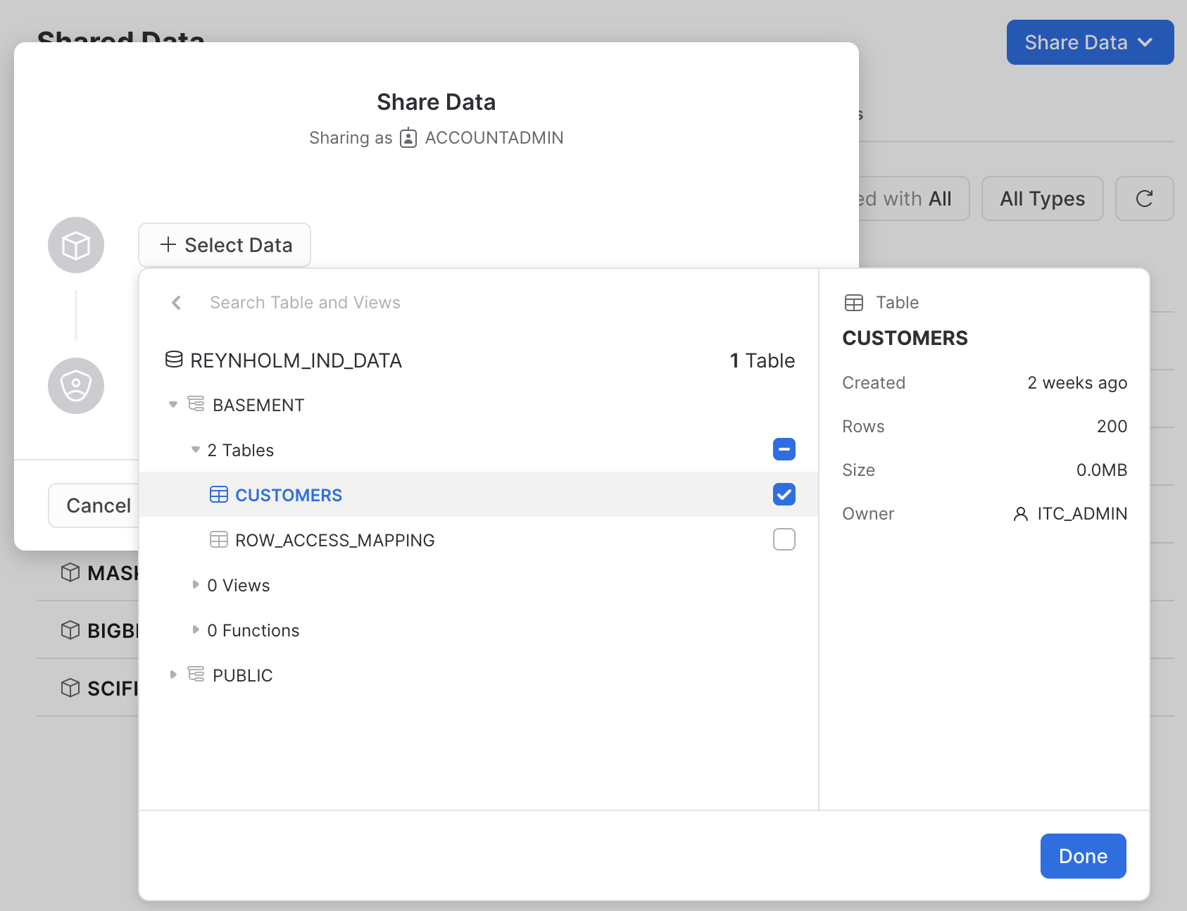
Task: Expand the 0 Views group
Action: pos(196,585)
